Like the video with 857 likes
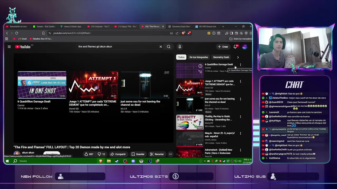The width and height of the screenshot is (337, 189). pyautogui.click(x=89, y=154)
